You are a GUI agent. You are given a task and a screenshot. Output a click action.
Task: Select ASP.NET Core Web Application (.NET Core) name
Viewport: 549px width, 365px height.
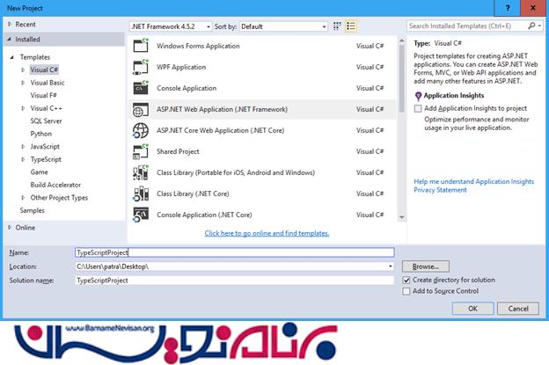coord(220,130)
